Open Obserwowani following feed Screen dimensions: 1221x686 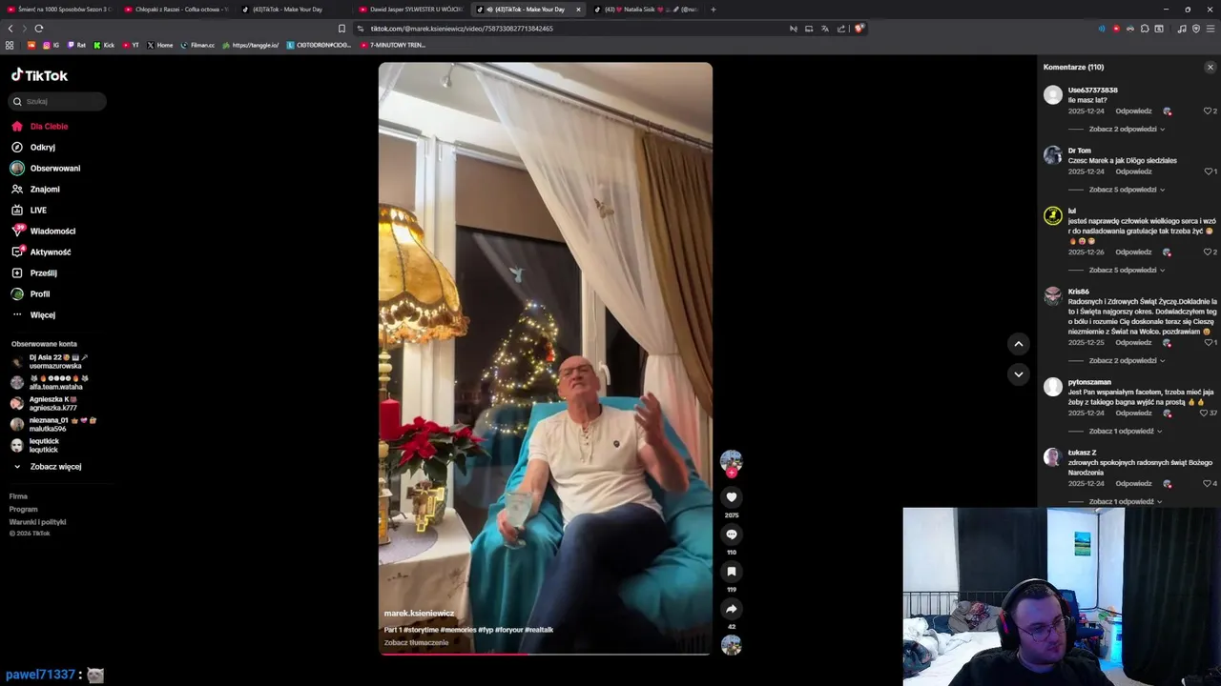[46, 169]
